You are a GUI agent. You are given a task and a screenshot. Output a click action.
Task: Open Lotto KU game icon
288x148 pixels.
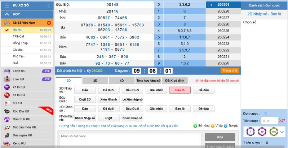pyautogui.click(x=7, y=71)
